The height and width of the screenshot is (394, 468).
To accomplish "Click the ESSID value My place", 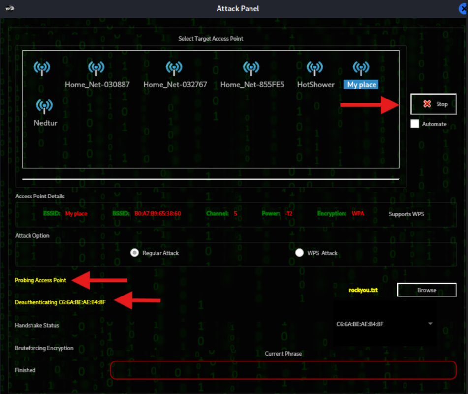I will pyautogui.click(x=76, y=214).
